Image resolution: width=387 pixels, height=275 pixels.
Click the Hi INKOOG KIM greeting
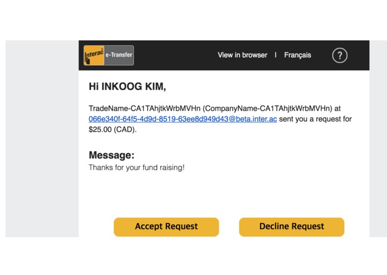(127, 87)
